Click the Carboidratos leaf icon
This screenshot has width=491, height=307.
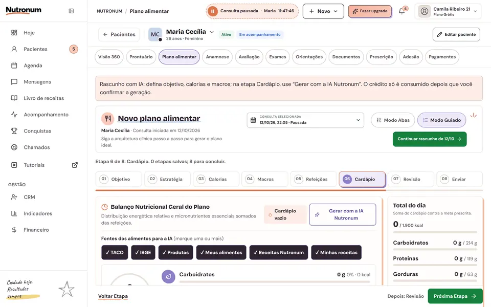click(x=168, y=277)
